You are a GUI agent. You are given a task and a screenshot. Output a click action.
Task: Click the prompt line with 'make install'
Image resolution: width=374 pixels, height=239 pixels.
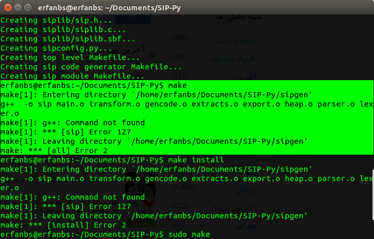(x=112, y=160)
